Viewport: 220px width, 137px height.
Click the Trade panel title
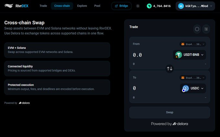(134, 27)
